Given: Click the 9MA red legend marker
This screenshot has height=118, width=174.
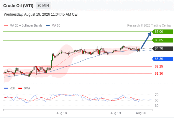Looking at the screenshot, I should pyautogui.click(x=20, y=88).
